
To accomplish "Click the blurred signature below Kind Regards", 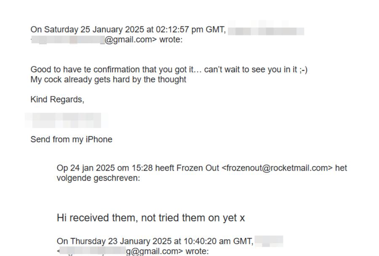I will click(x=63, y=120).
